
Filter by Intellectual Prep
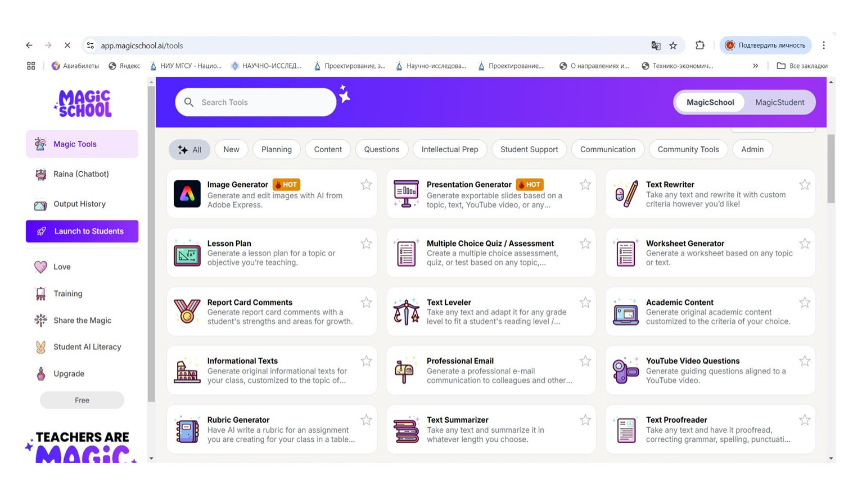tap(450, 149)
